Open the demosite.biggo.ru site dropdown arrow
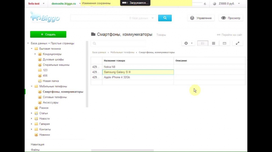272x152 pixels. pos(80,3)
